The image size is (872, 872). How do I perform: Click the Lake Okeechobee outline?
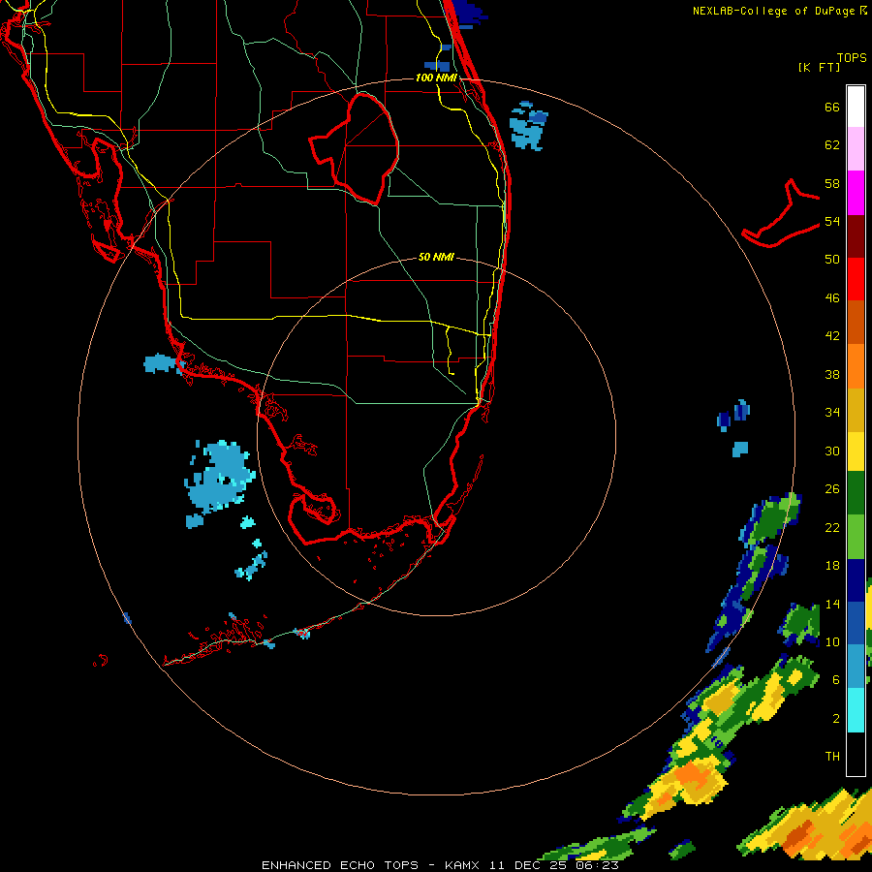point(355,149)
